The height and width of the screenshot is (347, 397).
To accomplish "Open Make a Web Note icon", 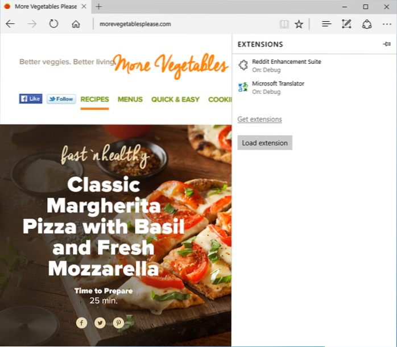I will [346, 24].
